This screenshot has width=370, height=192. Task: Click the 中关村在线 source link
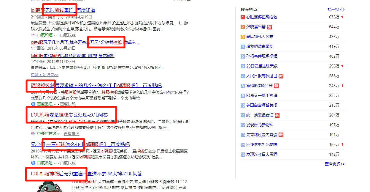(x=47, y=133)
